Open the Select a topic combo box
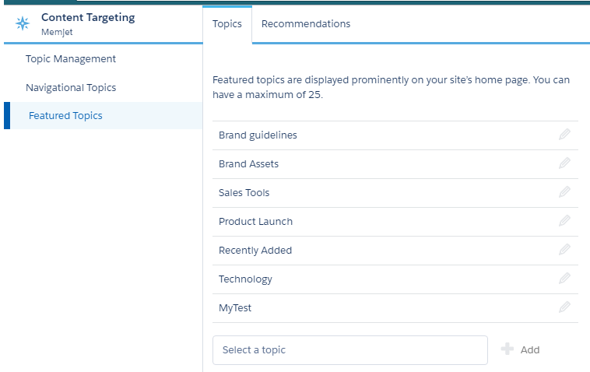 coord(349,350)
